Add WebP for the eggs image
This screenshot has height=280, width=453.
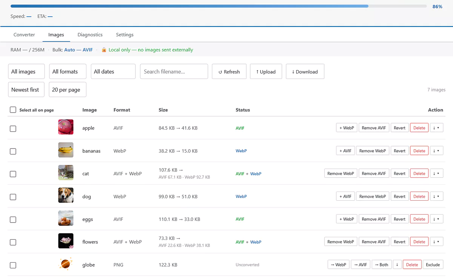click(x=347, y=219)
